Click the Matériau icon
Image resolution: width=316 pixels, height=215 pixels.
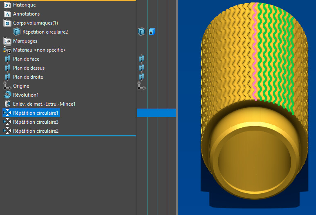point(7,50)
